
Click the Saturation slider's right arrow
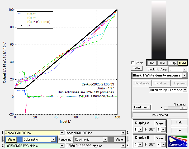(x=185, y=108)
